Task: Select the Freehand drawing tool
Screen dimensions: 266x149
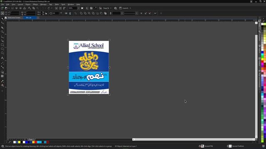Action: [2, 37]
